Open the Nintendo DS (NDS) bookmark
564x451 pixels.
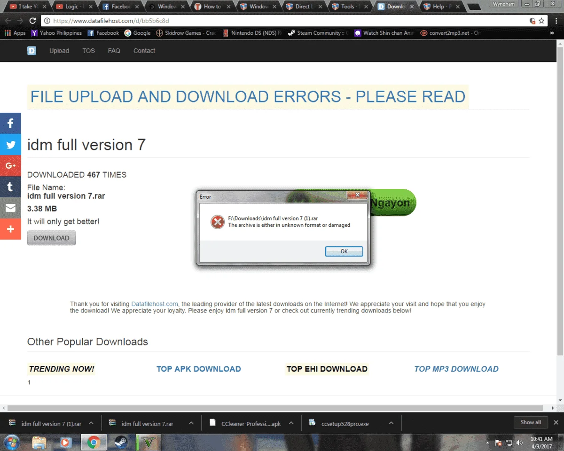[253, 33]
